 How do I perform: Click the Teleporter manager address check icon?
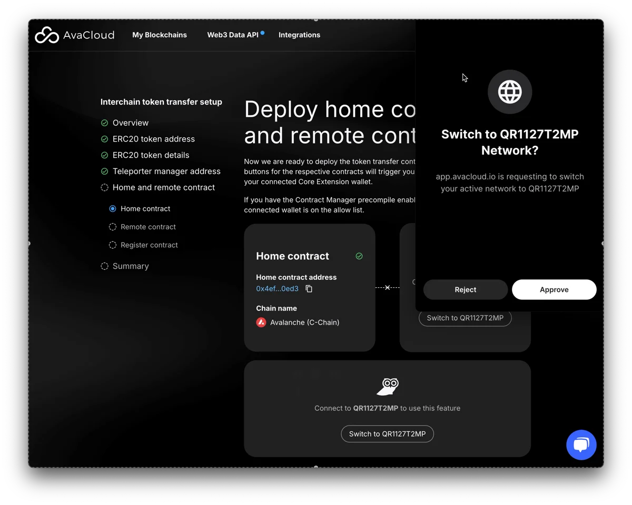tap(104, 171)
